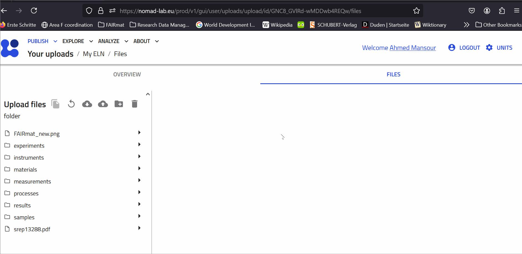Image resolution: width=522 pixels, height=254 pixels.
Task: Expand the experiments folder arrow
Action: pos(139,145)
